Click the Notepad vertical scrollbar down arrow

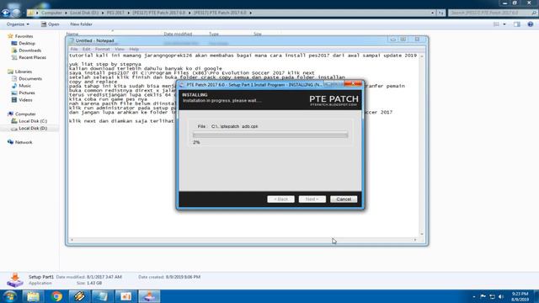point(422,234)
